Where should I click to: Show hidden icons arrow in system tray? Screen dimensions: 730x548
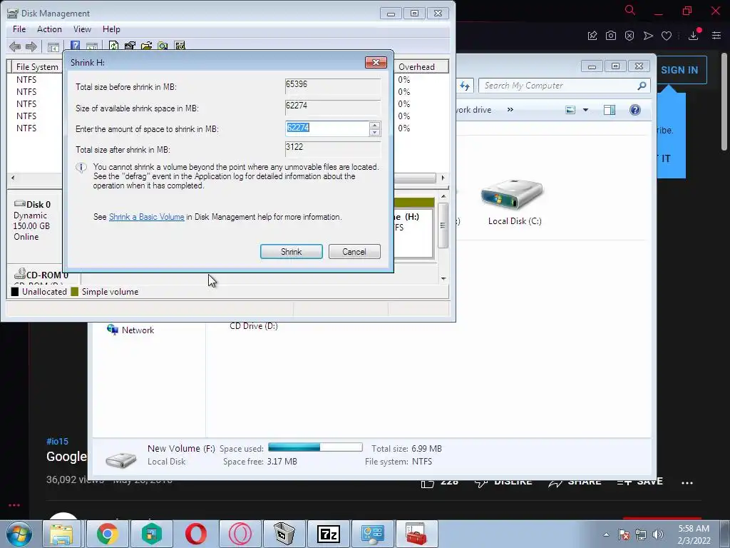pos(606,534)
